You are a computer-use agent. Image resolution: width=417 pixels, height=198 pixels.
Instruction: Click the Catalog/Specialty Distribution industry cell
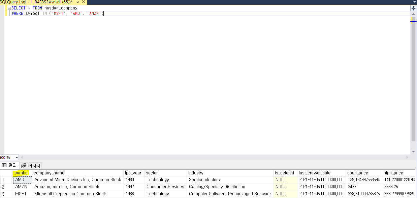click(x=230, y=187)
